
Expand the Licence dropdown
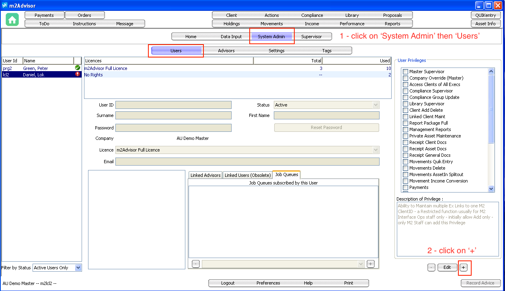pyautogui.click(x=376, y=150)
